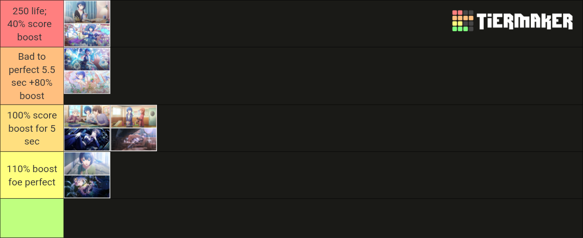Select the dark blue card lower left in 100% tier
The image size is (583, 238).
pos(87,139)
